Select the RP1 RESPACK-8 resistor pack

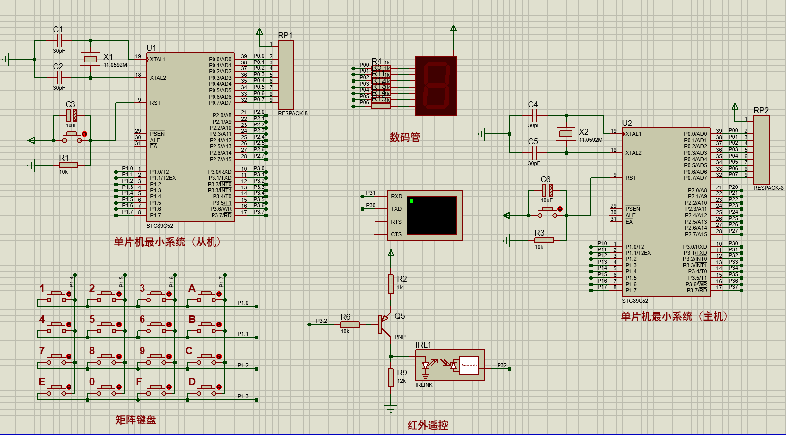(286, 75)
